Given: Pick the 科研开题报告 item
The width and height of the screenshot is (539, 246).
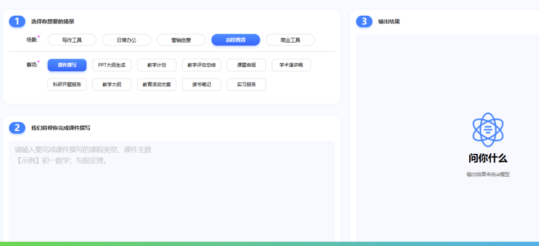Looking at the screenshot, I should pos(67,85).
